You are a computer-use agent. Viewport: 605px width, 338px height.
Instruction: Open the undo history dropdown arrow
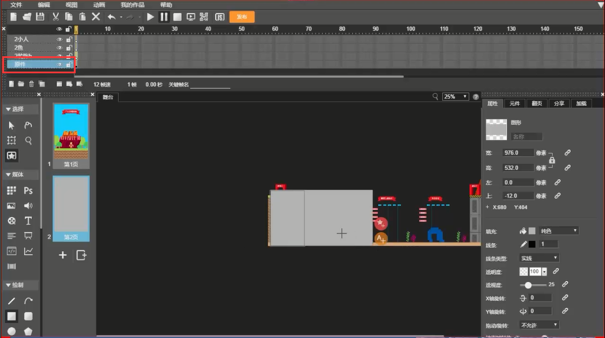coord(121,18)
